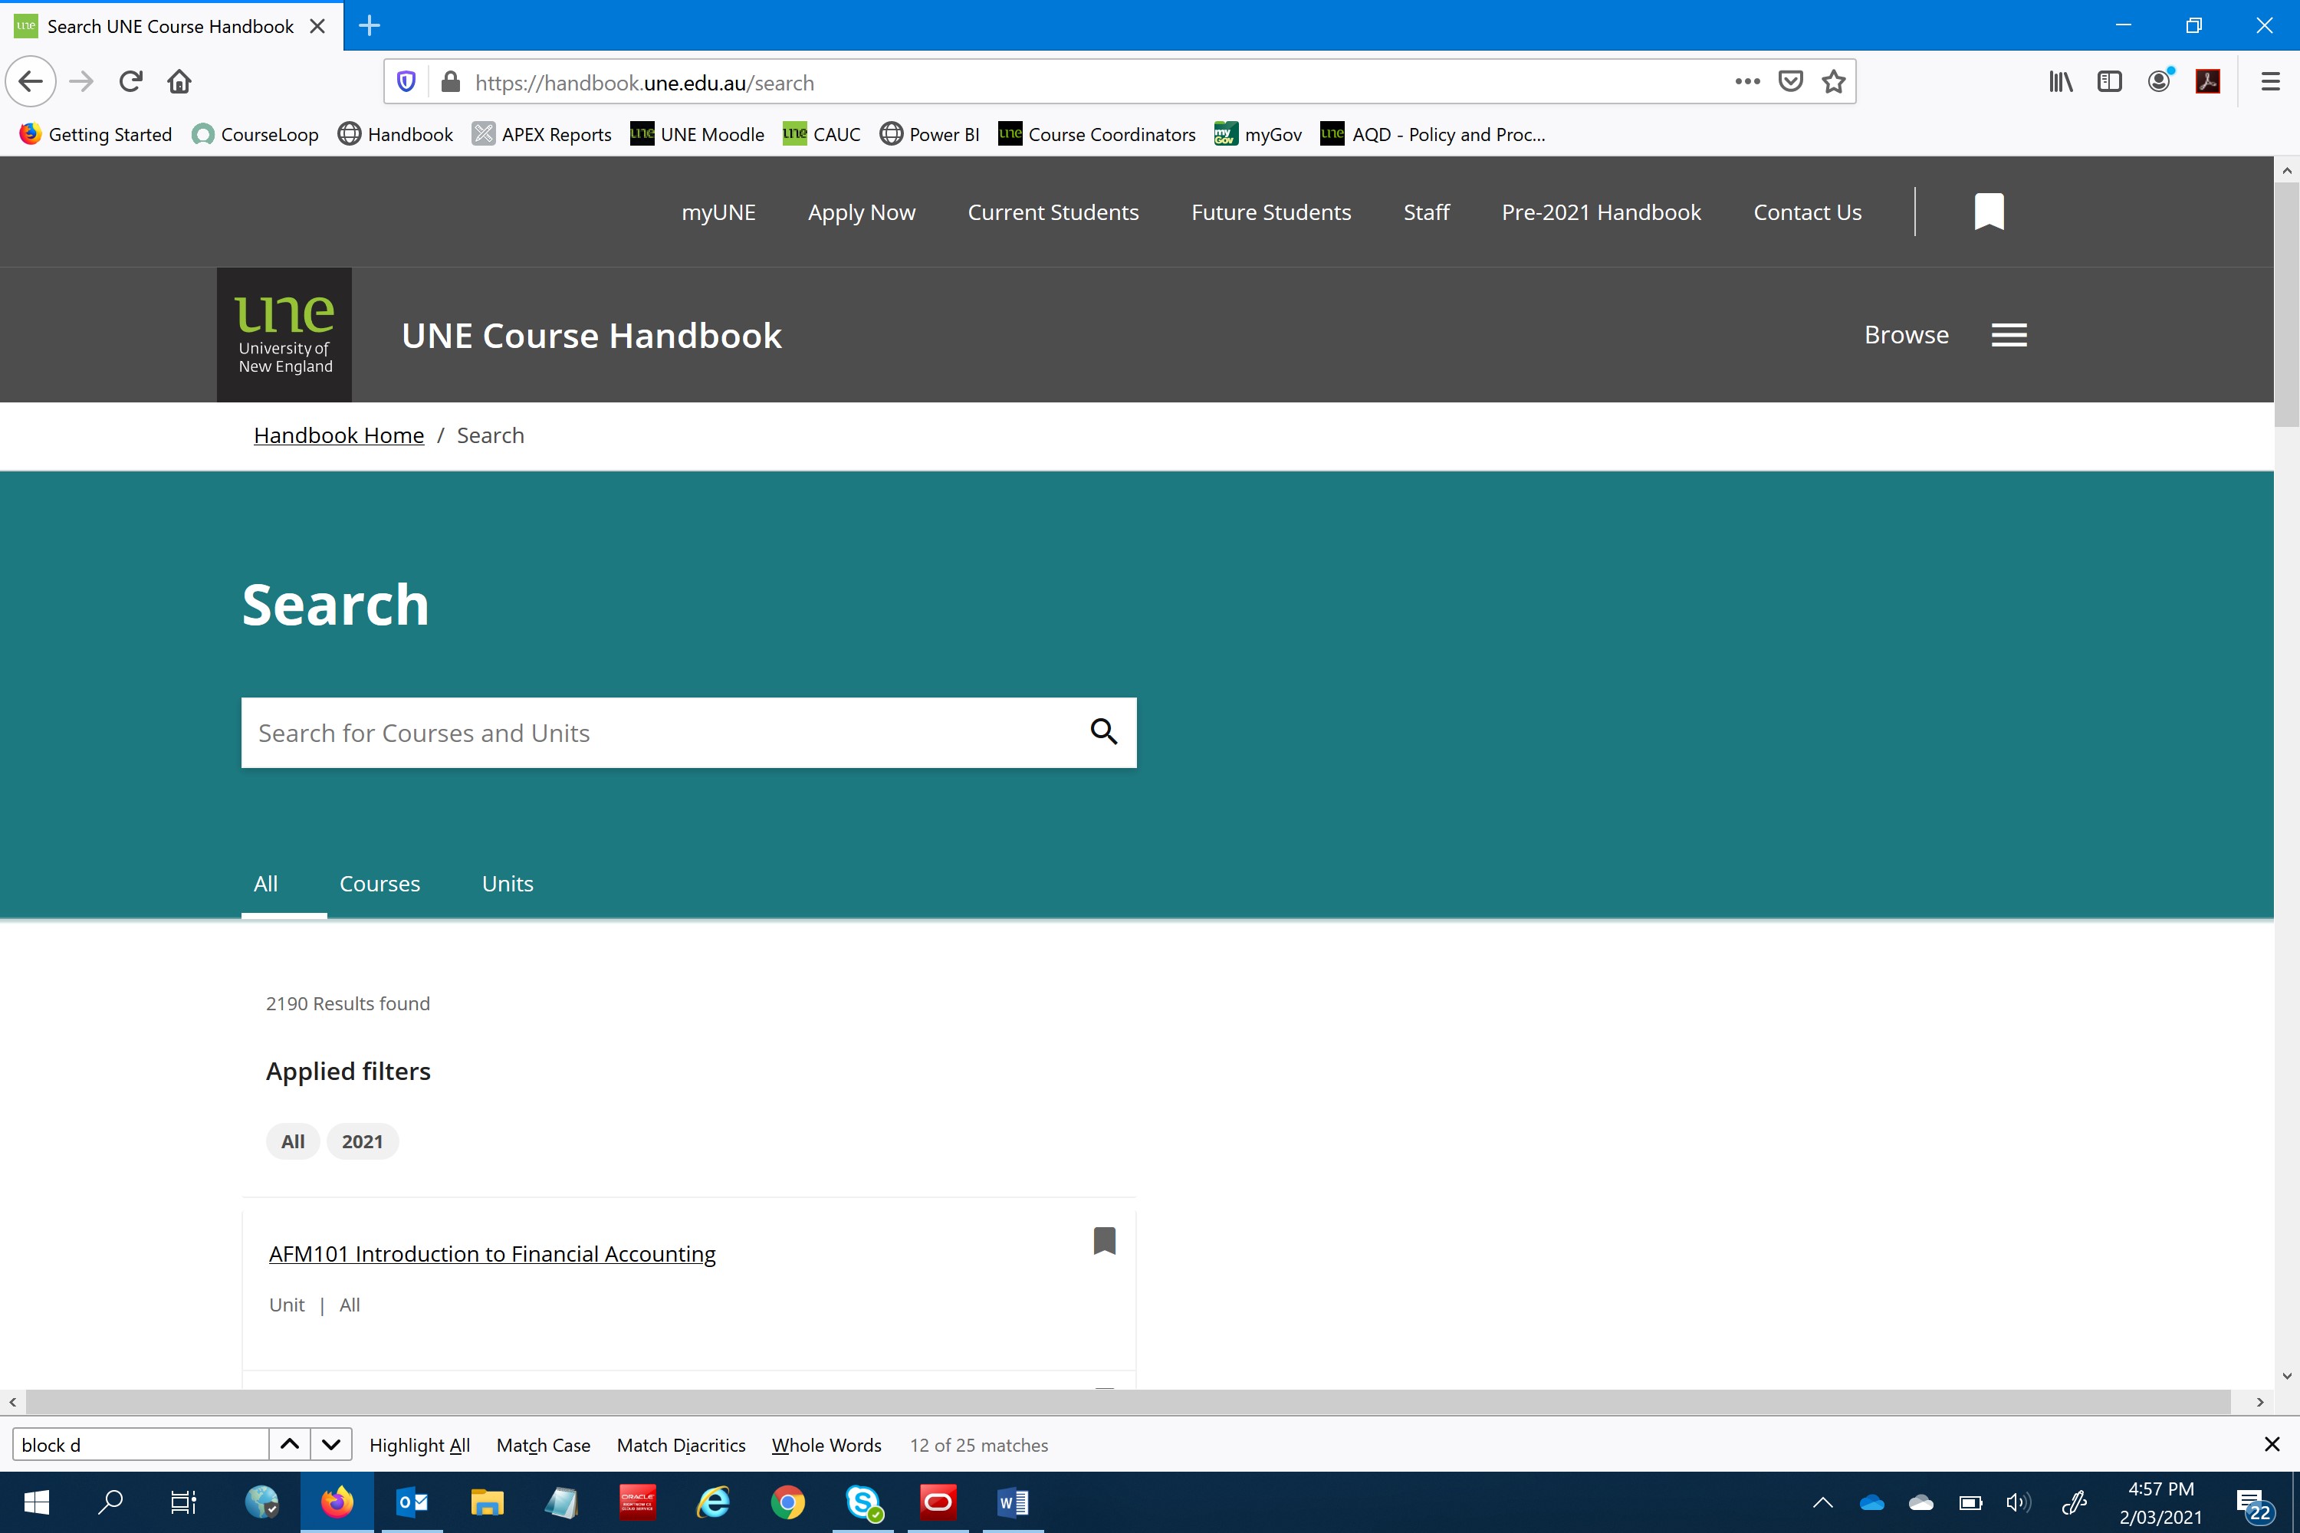Click the browser Forward arrow button
Image resolution: width=2300 pixels, height=1533 pixels.
[81, 82]
